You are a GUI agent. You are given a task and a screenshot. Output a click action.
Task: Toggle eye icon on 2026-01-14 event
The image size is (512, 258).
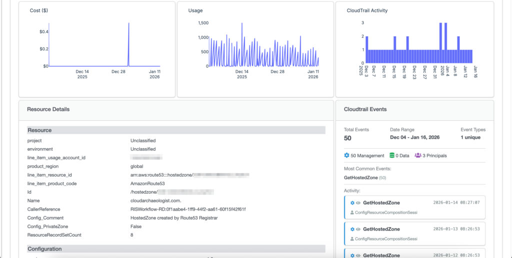[358, 203]
